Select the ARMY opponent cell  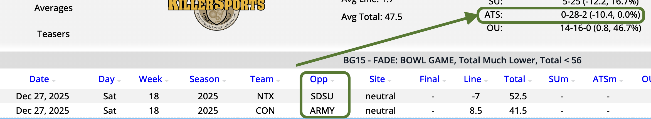[322, 110]
